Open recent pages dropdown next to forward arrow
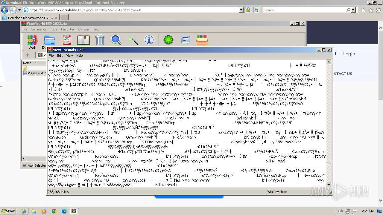This screenshot has width=383, height=215. point(19,10)
